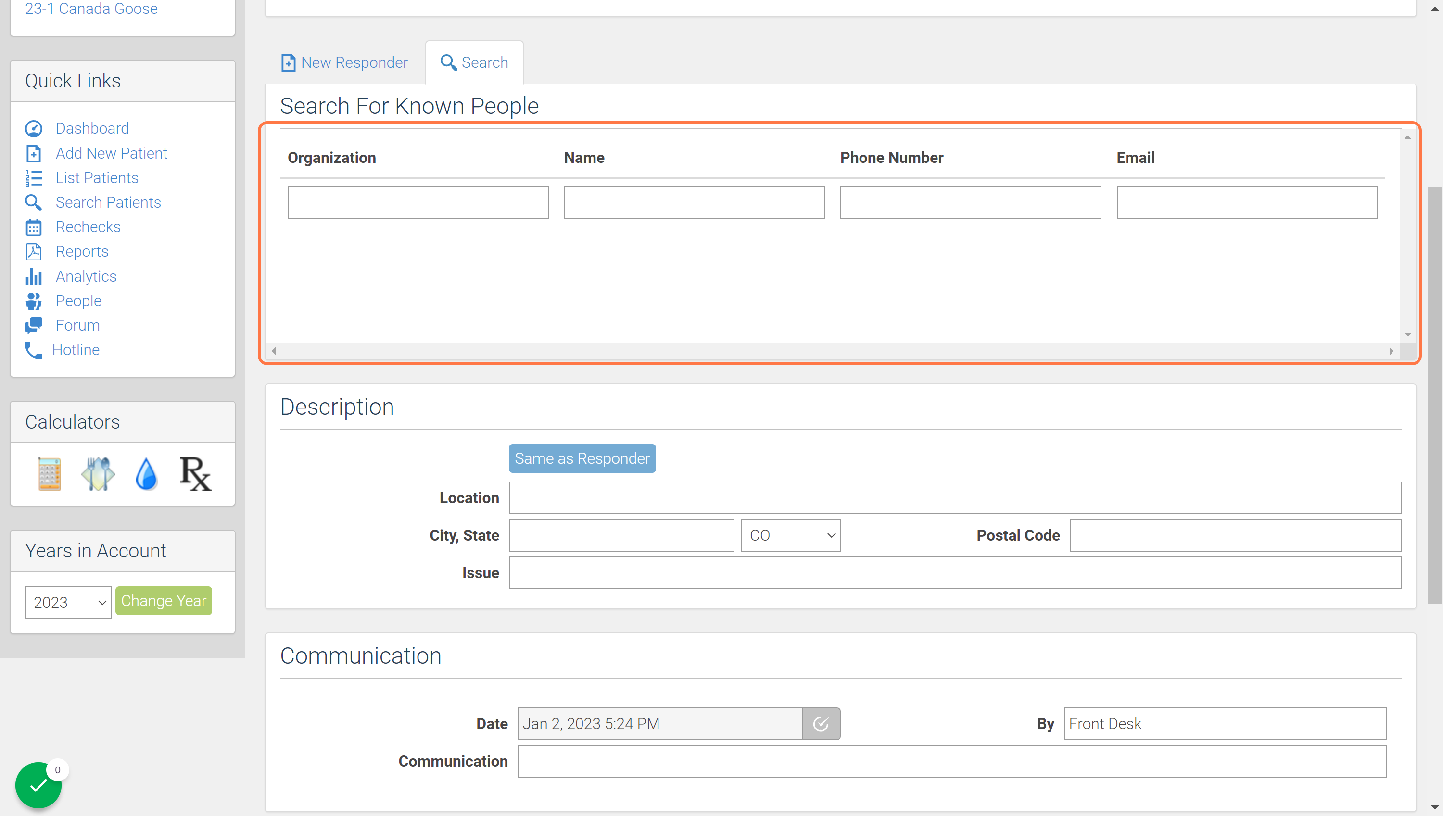Click the search table's right scroll arrow

(x=1391, y=351)
